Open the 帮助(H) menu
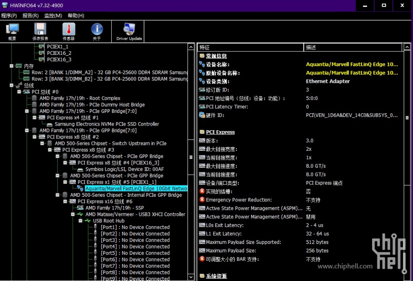 coord(76,16)
